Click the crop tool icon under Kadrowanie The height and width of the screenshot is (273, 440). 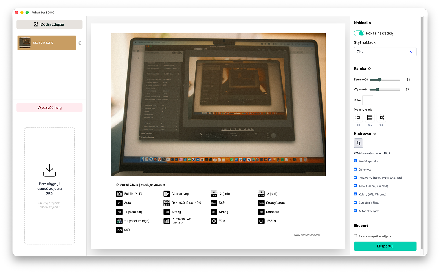coord(358,143)
